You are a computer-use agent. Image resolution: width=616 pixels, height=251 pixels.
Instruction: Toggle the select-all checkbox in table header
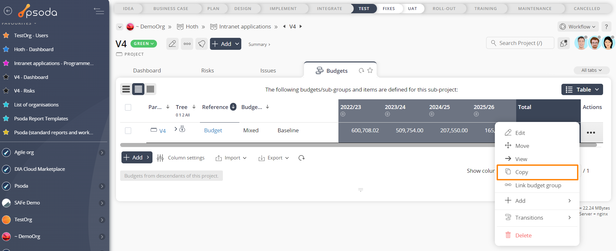[x=128, y=107]
